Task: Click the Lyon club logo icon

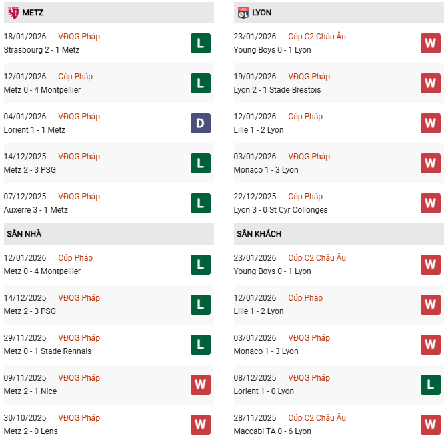Action: coord(243,13)
